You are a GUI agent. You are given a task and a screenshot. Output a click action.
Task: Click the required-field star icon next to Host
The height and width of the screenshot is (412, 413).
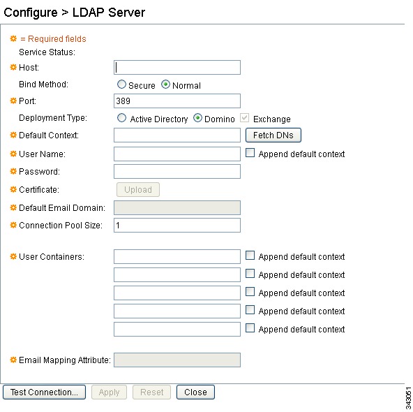pyautogui.click(x=13, y=67)
